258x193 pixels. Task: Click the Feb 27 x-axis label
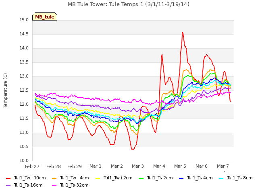(32, 166)
